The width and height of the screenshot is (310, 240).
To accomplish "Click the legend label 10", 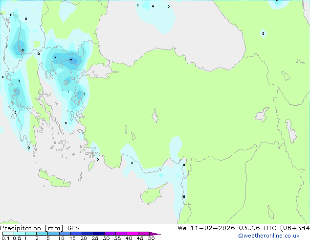I will pyautogui.click(x=61, y=238).
